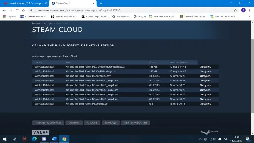Select the 478.88 KB size cell
Screen dimensions: 254x143
(154, 76)
